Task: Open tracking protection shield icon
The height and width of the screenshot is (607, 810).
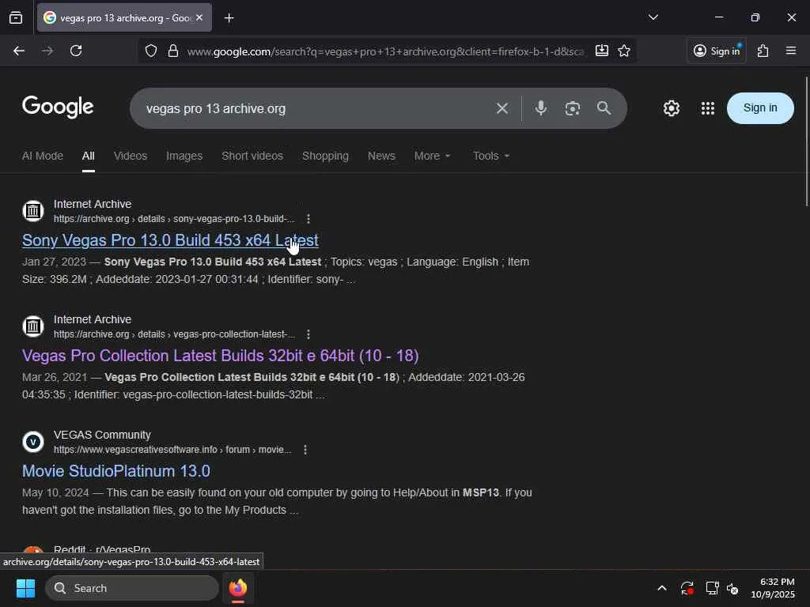Action: [x=151, y=51]
